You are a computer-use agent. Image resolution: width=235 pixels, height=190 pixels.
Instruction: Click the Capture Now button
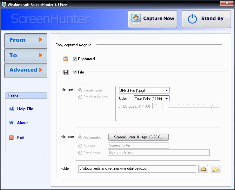coord(152,19)
